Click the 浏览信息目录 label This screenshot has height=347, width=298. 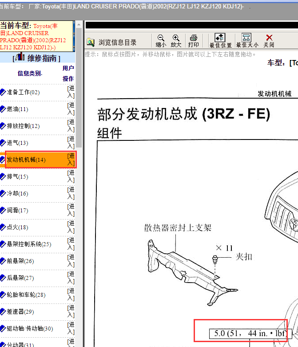click(118, 42)
